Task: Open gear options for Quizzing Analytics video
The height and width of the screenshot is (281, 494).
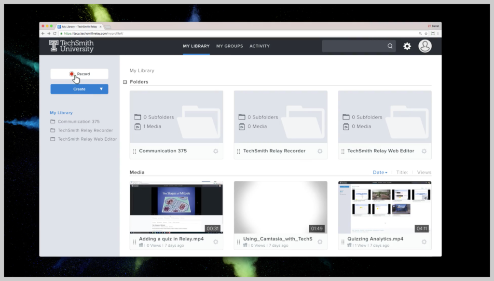Action: point(424,241)
